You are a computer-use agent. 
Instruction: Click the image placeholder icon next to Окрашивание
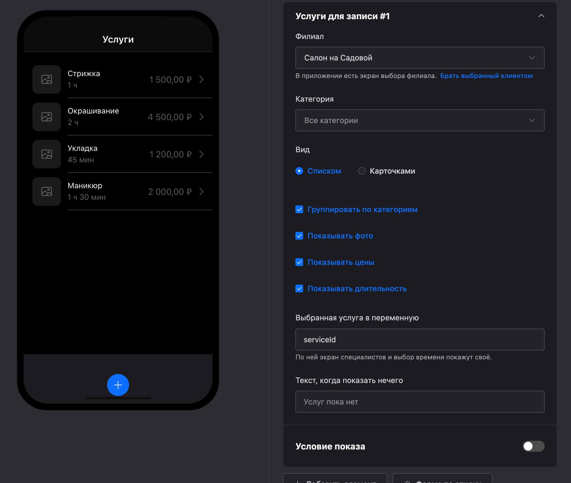(47, 117)
